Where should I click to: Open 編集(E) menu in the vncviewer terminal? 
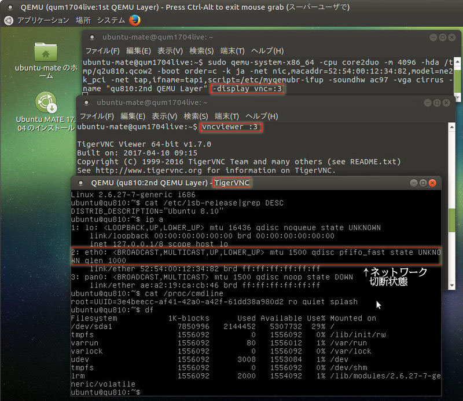coord(133,116)
